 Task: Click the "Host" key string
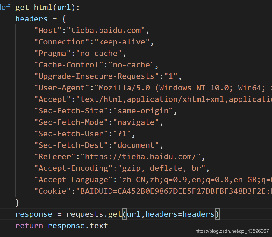coord(48,30)
